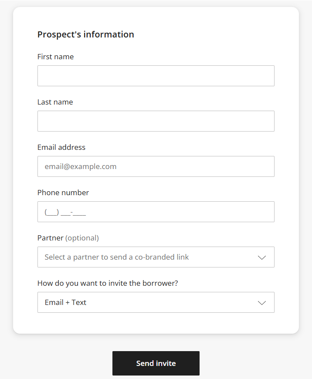Focus the Last name text box
Screen dimensions: 312x379
coord(156,121)
